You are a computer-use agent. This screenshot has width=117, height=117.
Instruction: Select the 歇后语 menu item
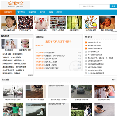pyautogui.click(x=59, y=12)
